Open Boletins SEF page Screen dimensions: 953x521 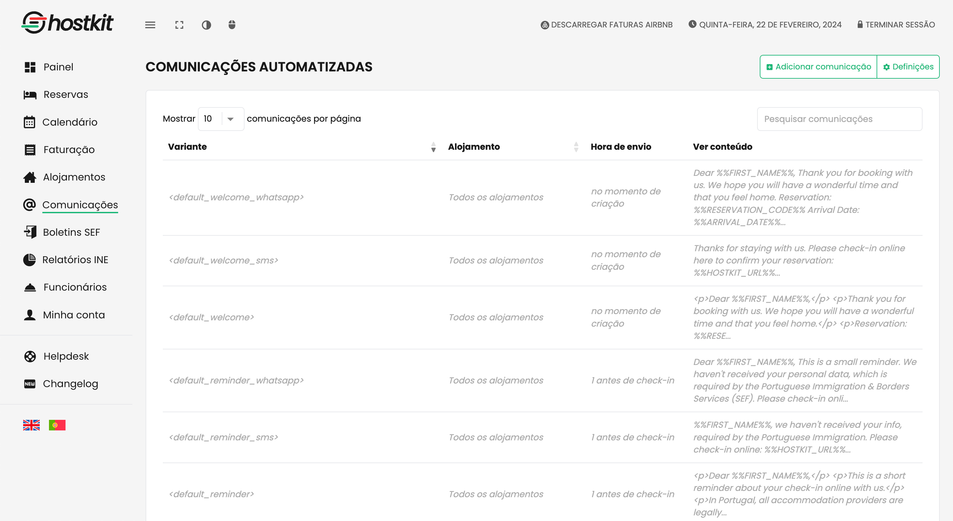point(71,232)
